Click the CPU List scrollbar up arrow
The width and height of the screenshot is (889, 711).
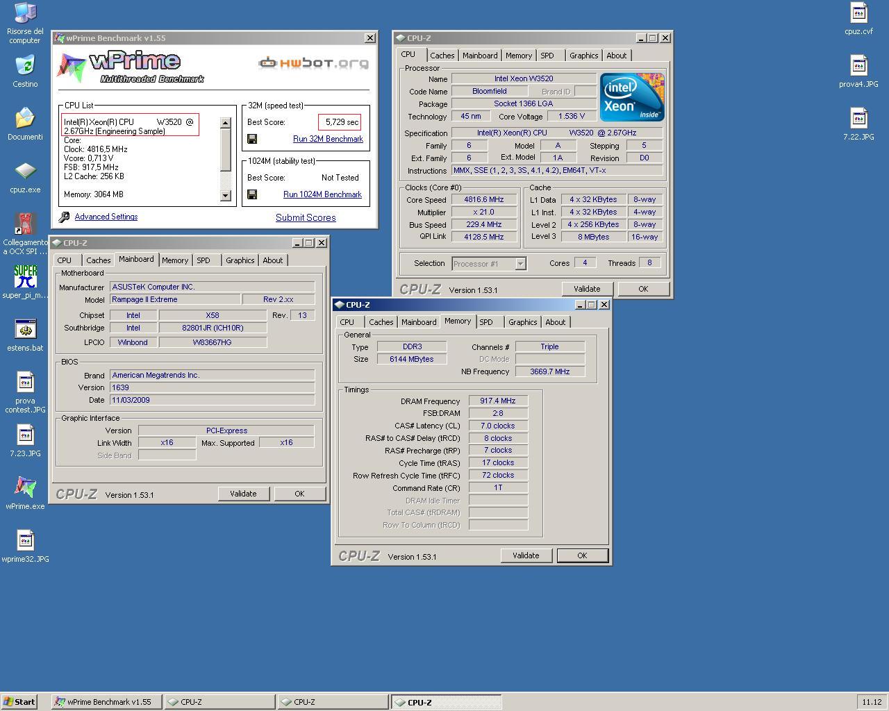[x=225, y=123]
